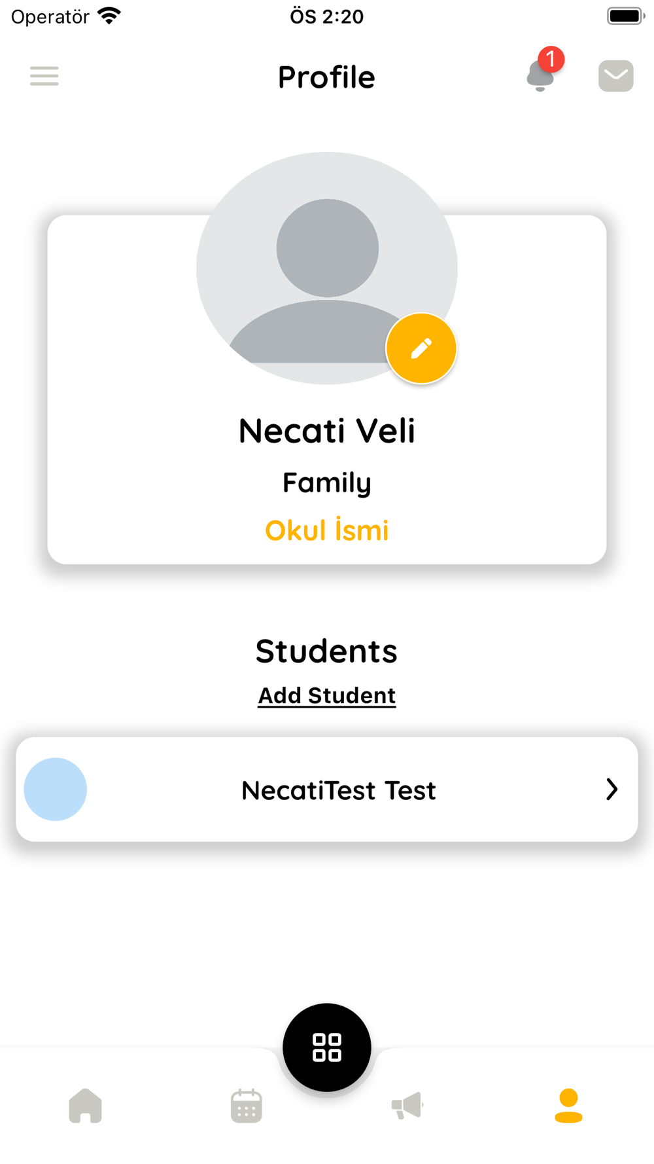Tap the yellow pencil edit button

pos(421,348)
